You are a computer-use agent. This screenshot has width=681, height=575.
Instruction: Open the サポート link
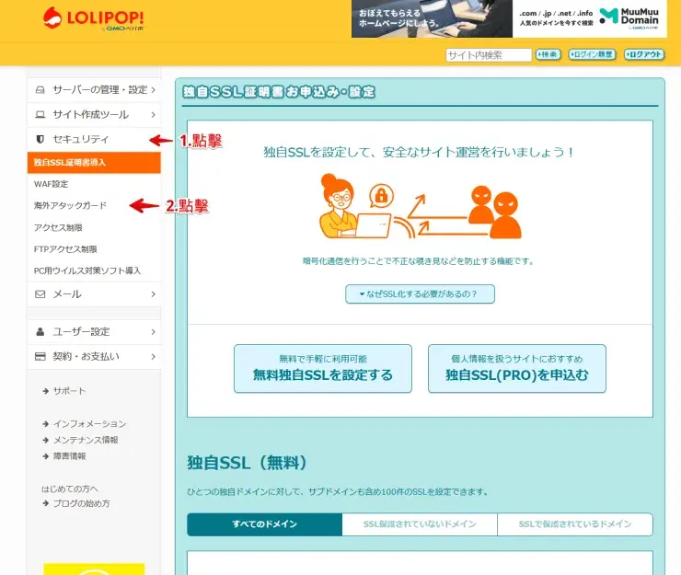[x=69, y=391]
